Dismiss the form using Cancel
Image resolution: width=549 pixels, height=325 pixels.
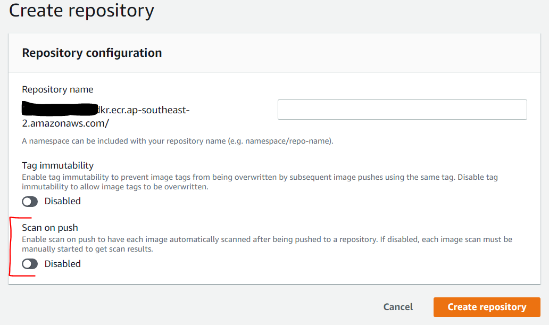coord(397,307)
